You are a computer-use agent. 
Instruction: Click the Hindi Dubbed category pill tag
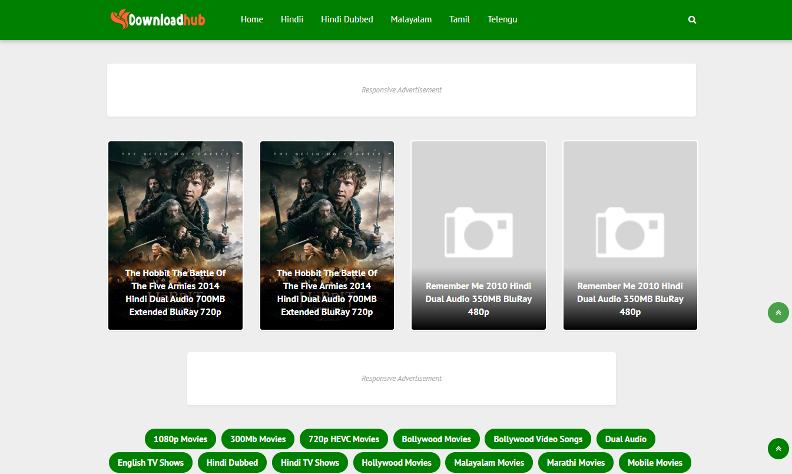click(x=232, y=463)
